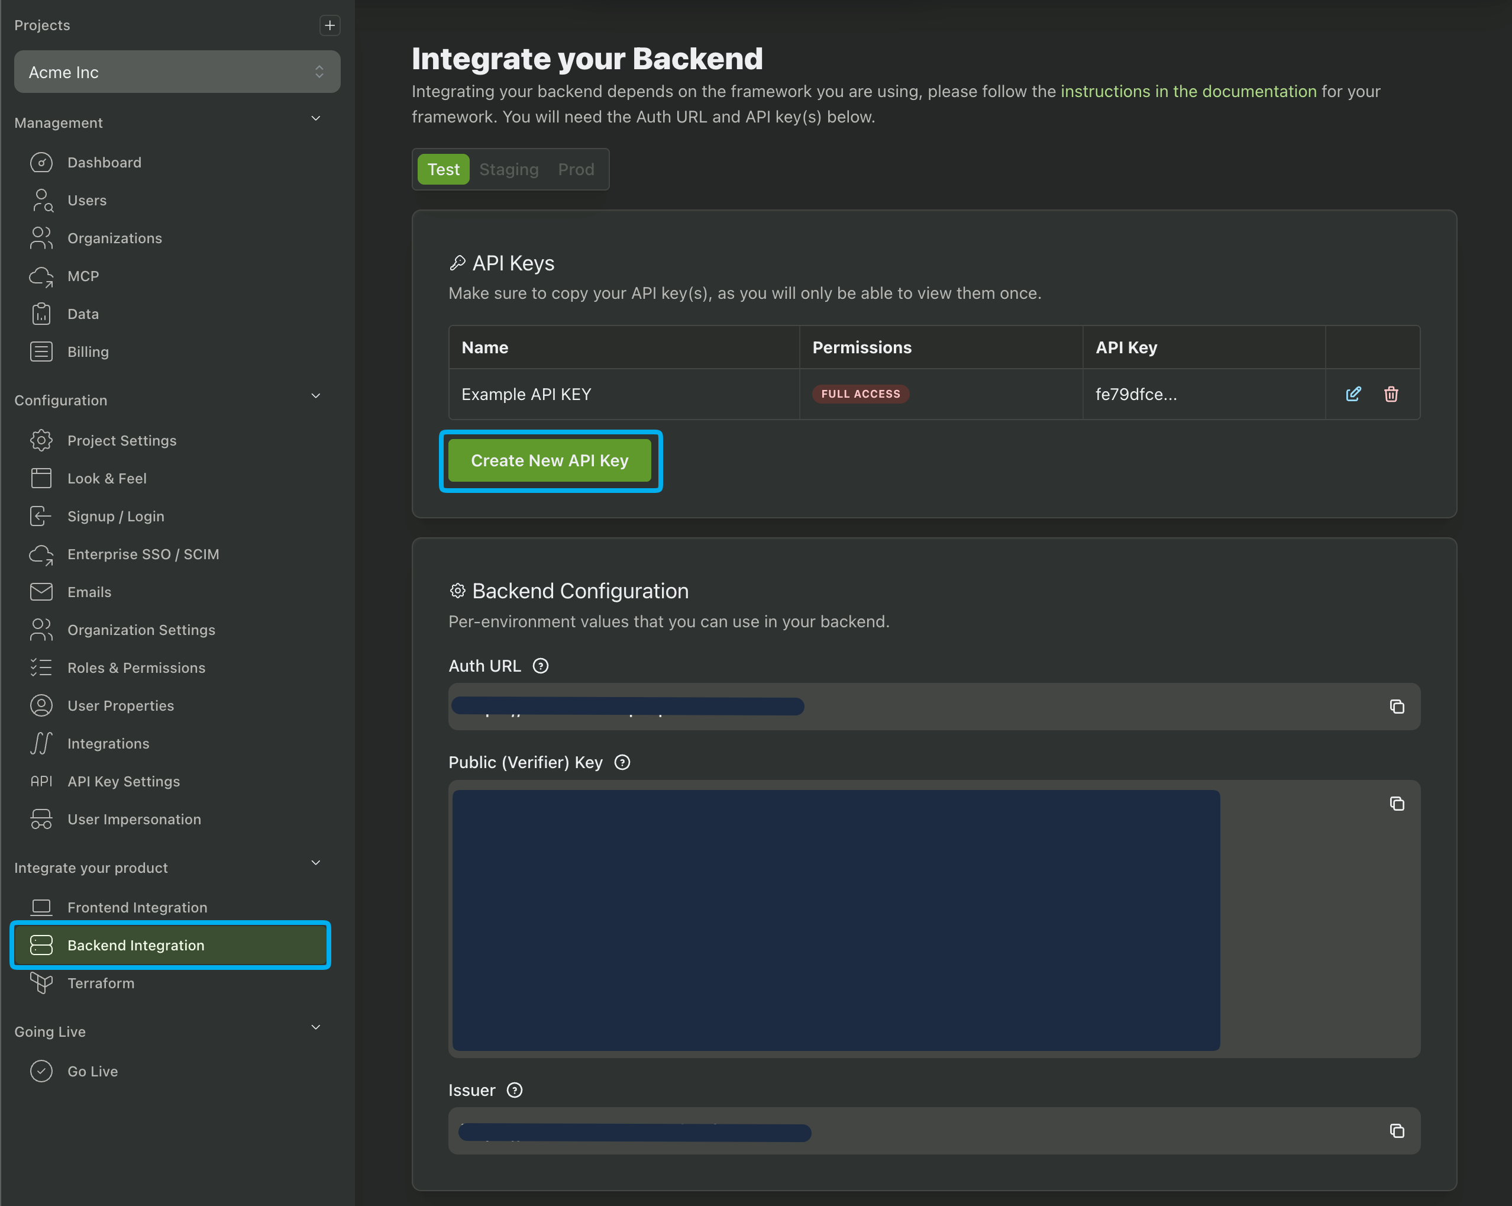Switch to the Staging environment tab
The height and width of the screenshot is (1206, 1512).
(x=509, y=170)
